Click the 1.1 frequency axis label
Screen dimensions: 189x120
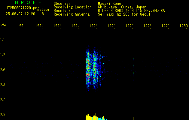point(2,39)
